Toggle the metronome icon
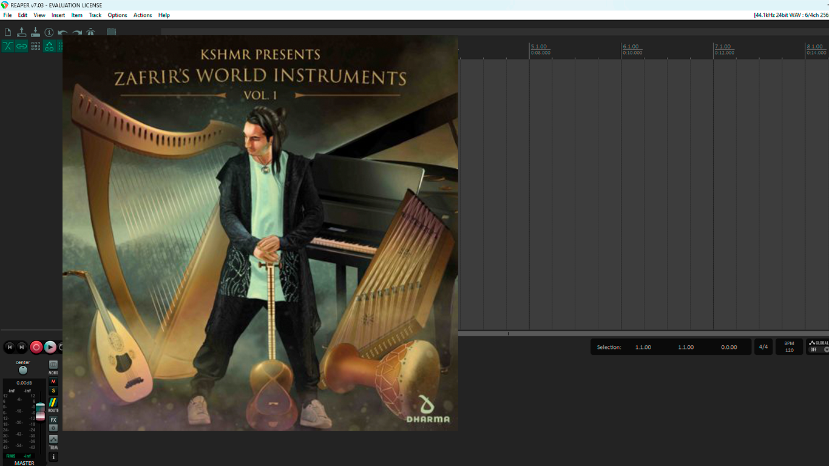The width and height of the screenshot is (829, 466). 91,32
